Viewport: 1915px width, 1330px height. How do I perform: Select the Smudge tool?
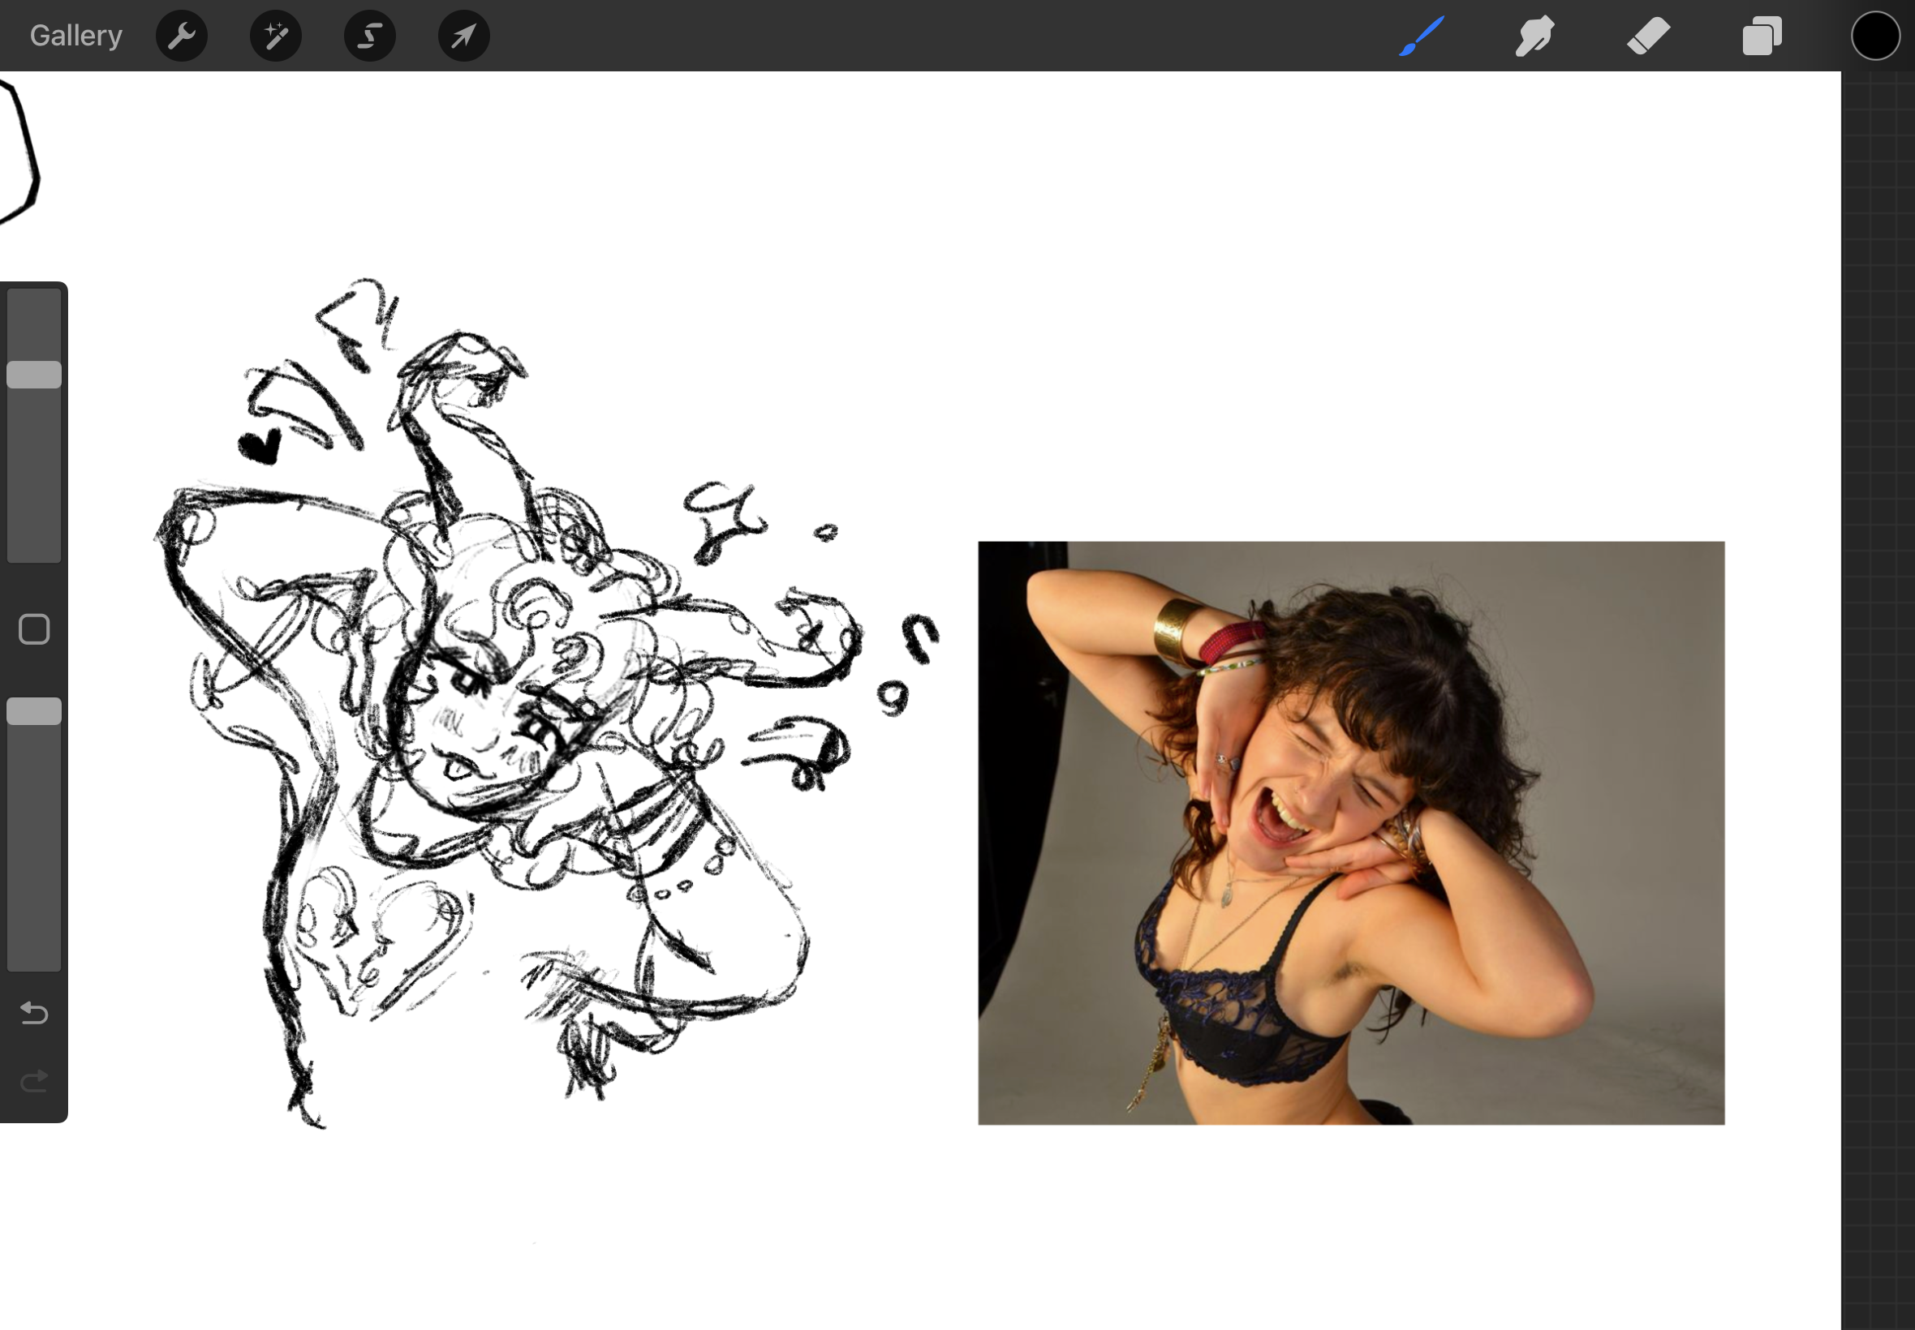tap(1534, 36)
